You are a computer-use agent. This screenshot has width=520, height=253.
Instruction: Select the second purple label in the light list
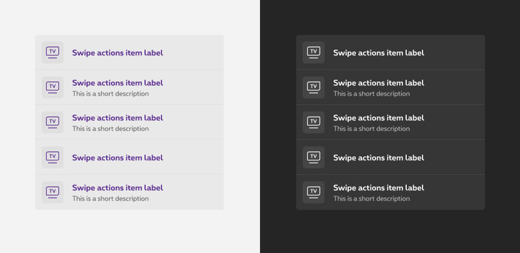pos(118,83)
